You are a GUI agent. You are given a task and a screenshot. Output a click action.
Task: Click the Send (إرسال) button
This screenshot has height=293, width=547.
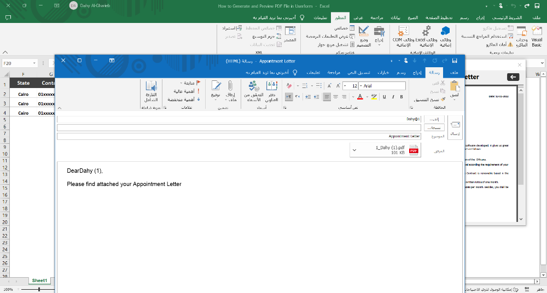point(456,128)
